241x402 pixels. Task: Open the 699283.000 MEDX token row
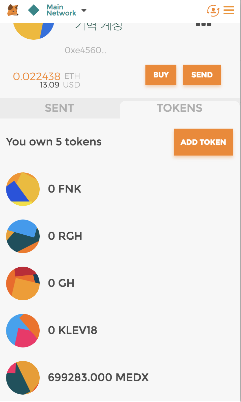tap(120, 378)
